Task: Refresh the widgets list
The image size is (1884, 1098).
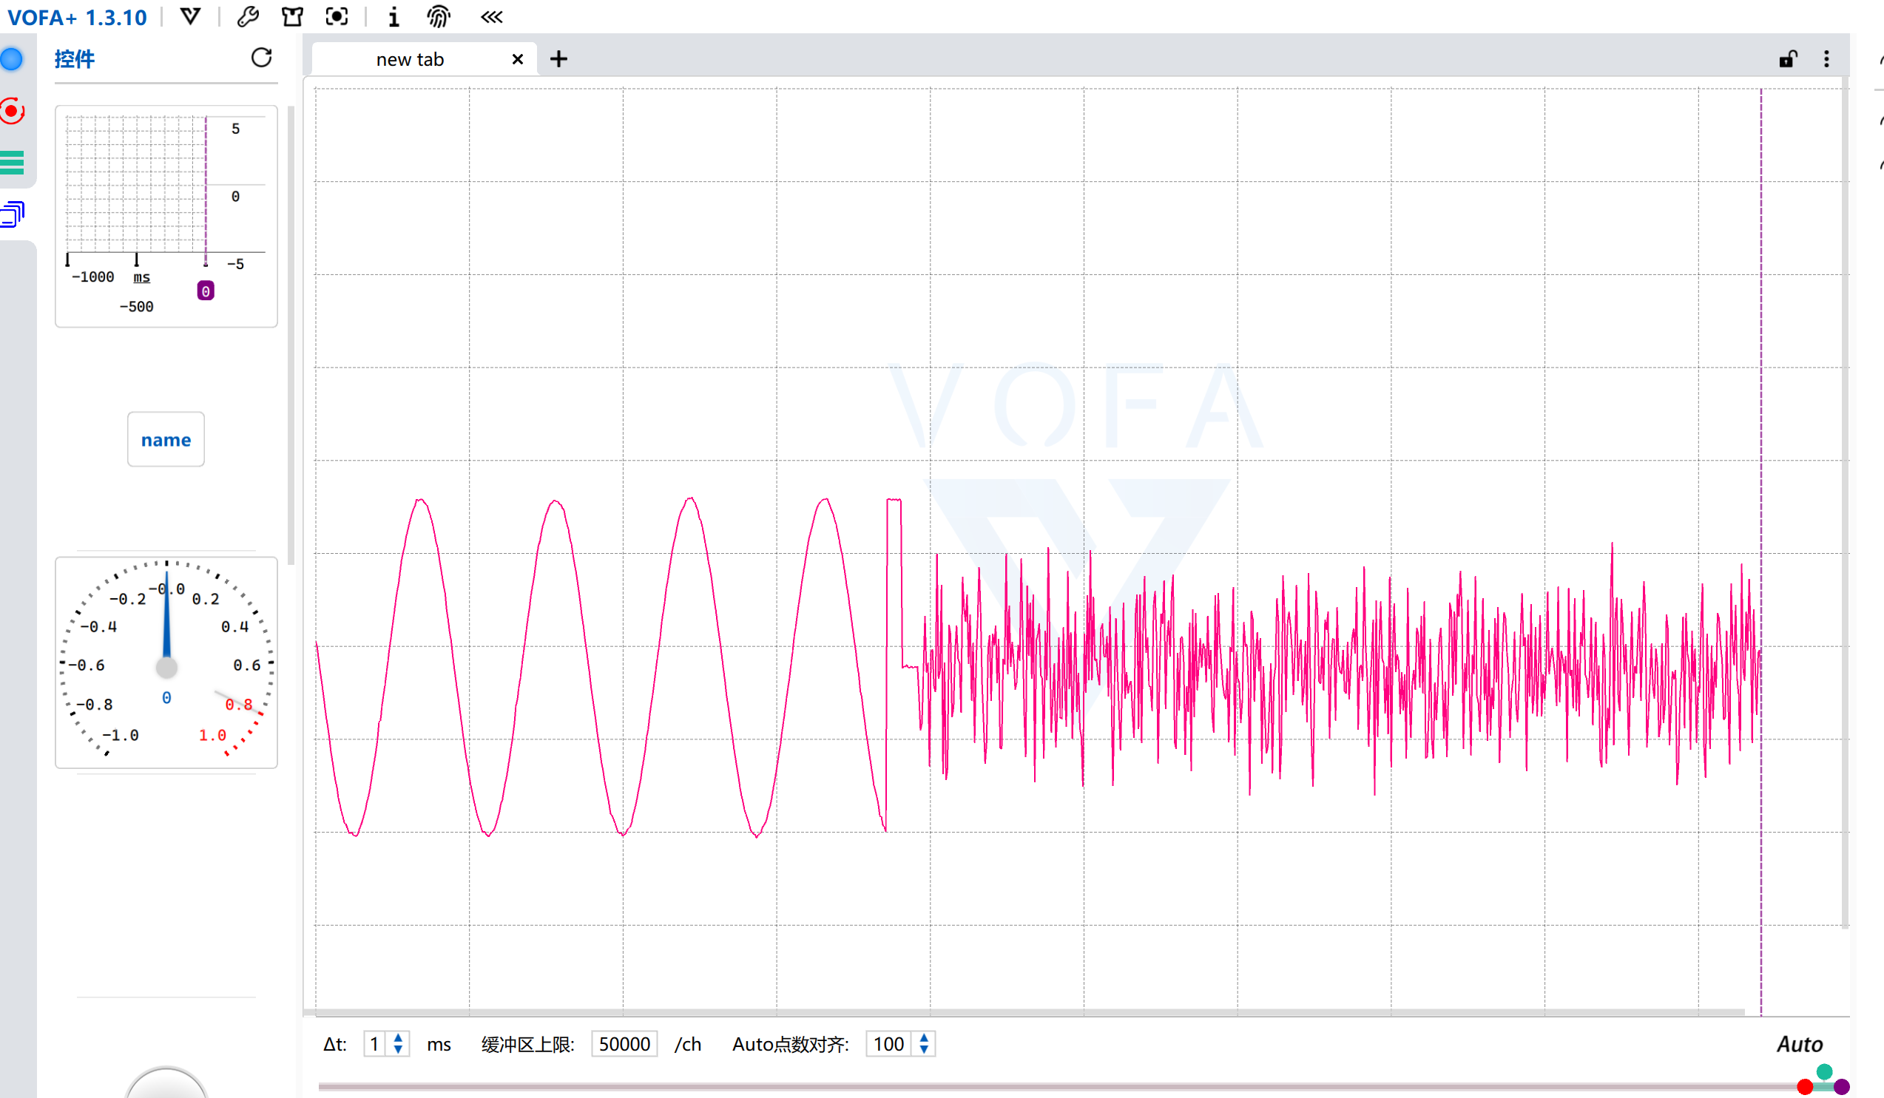Action: [x=261, y=58]
